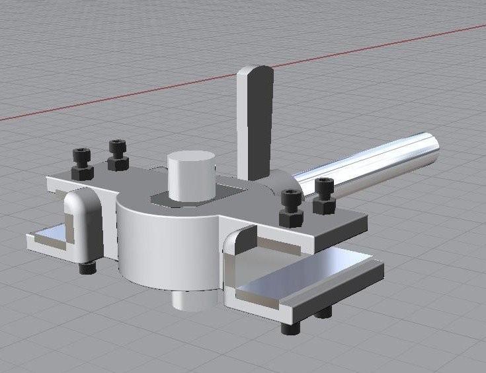Select the black bolt under left clamp
This screenshot has height=373, width=486.
88,268
